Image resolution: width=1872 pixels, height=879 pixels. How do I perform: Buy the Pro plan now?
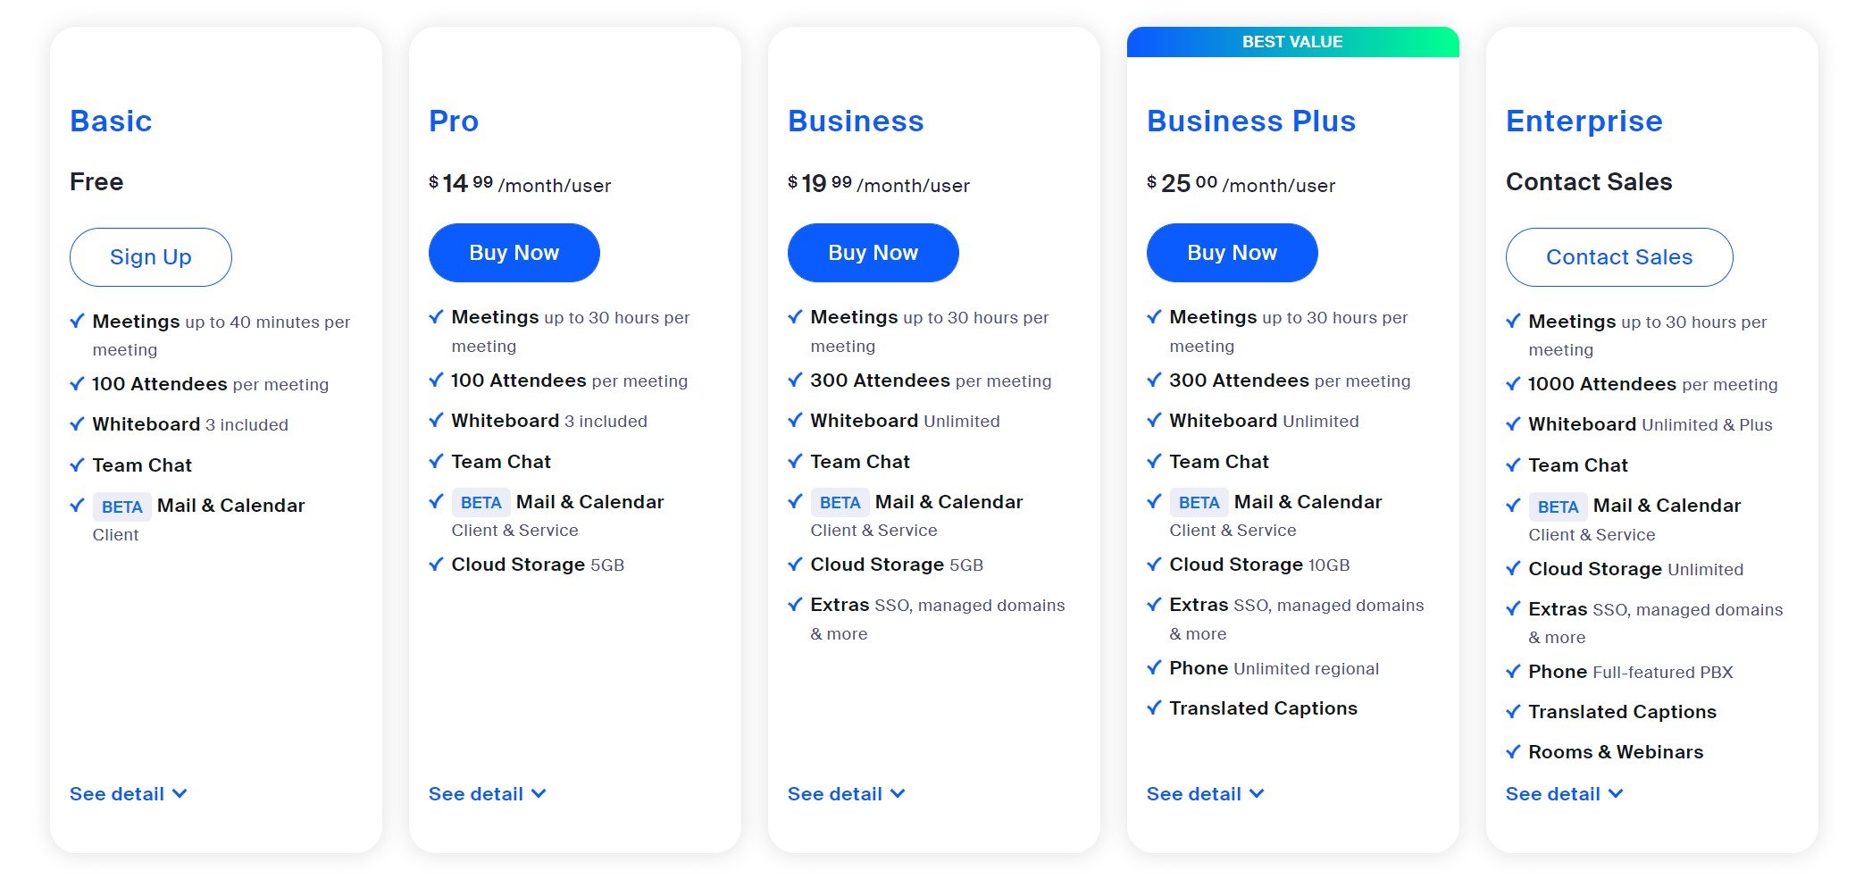514,253
